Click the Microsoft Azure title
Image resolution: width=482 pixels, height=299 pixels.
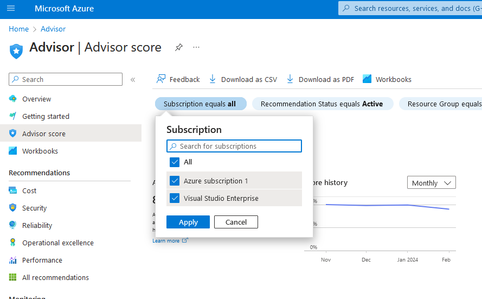pos(64,8)
